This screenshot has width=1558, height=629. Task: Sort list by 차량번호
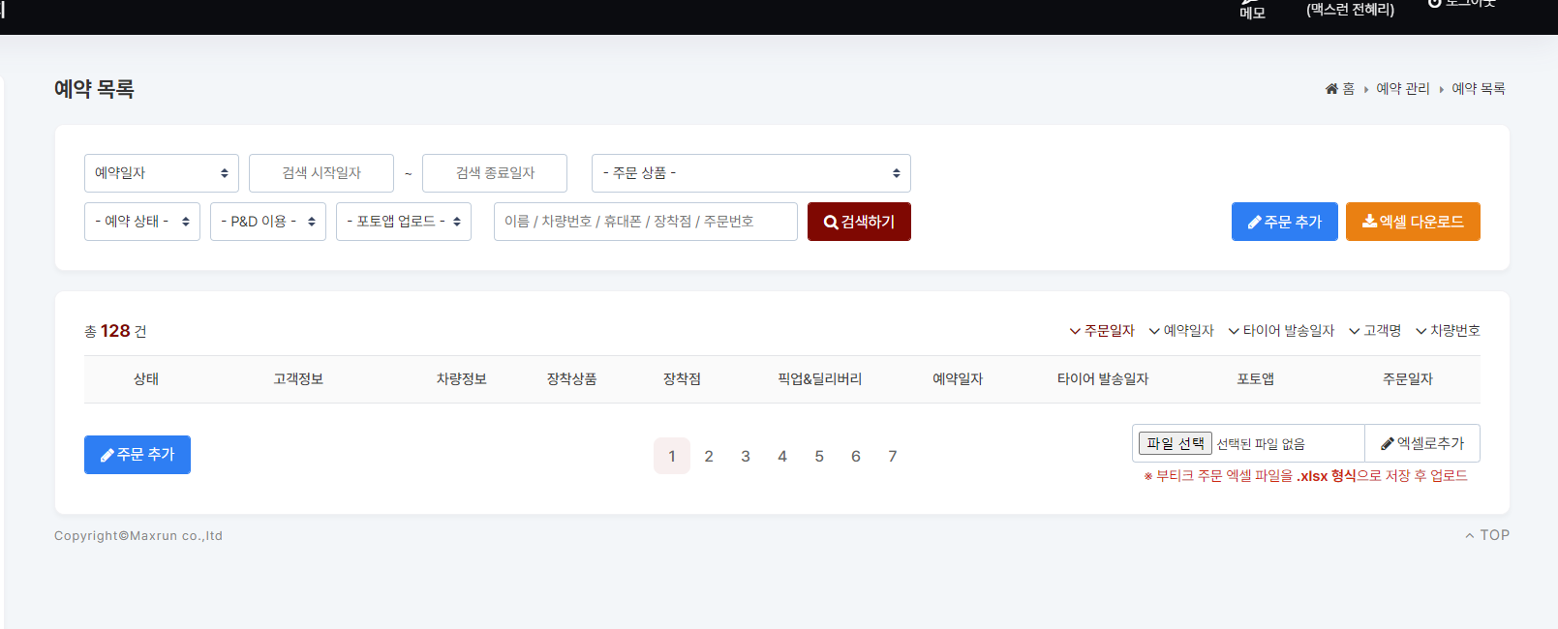(x=1448, y=331)
